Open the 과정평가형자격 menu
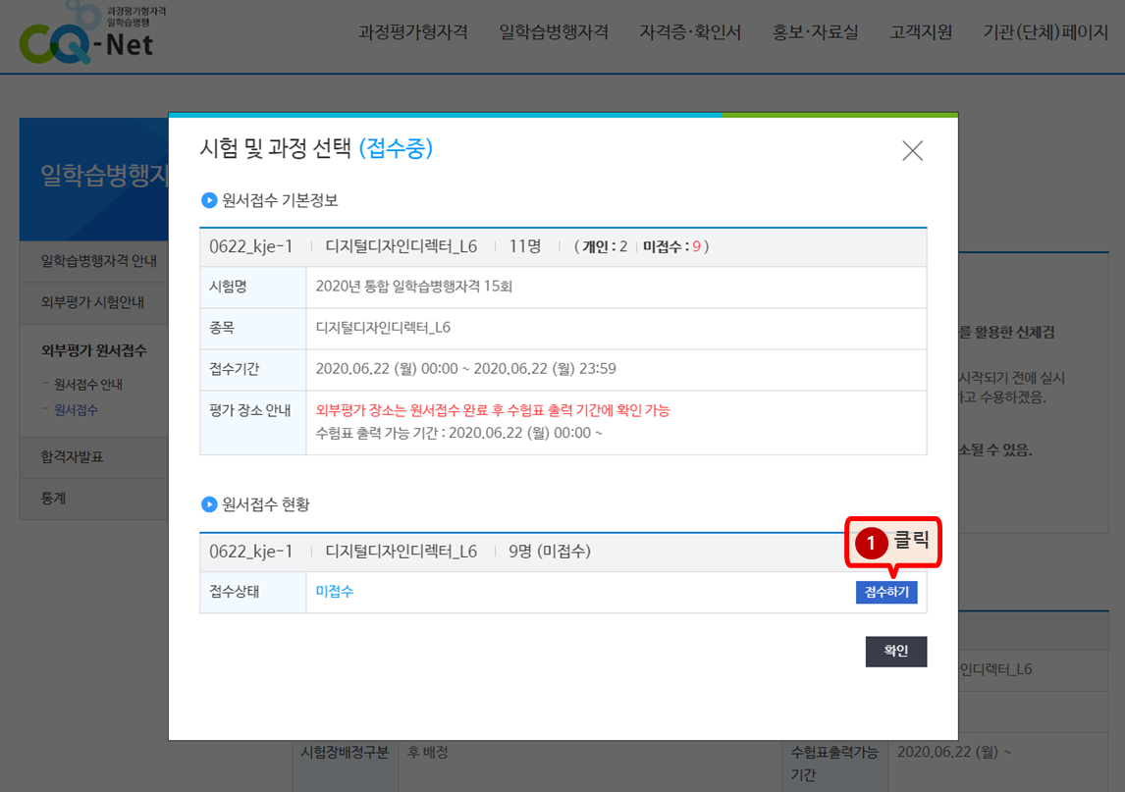 413,32
